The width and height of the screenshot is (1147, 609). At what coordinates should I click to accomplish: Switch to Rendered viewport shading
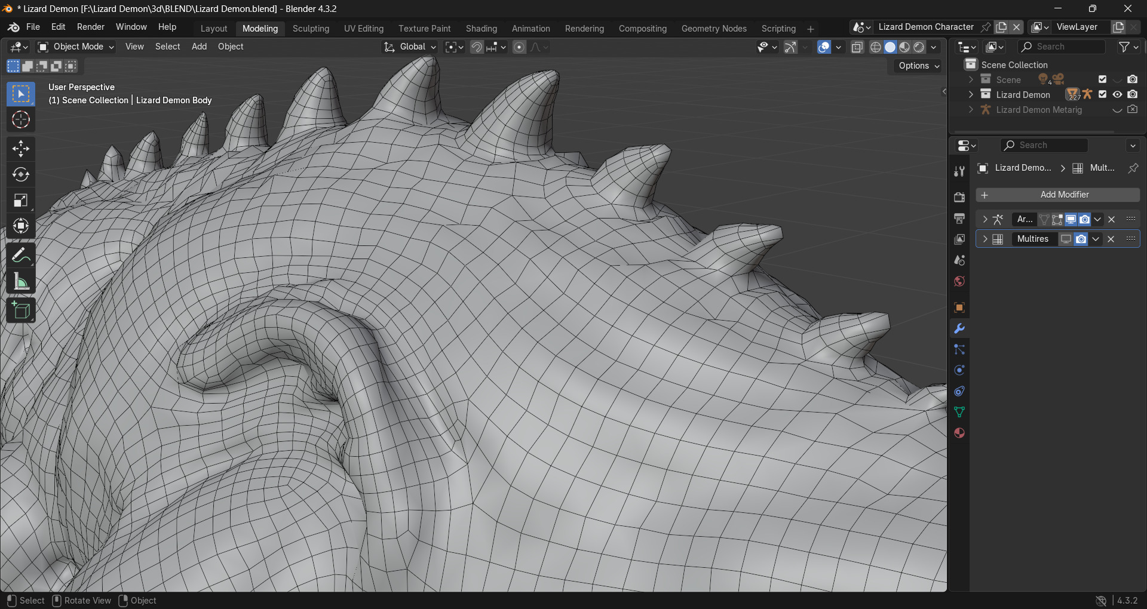919,47
